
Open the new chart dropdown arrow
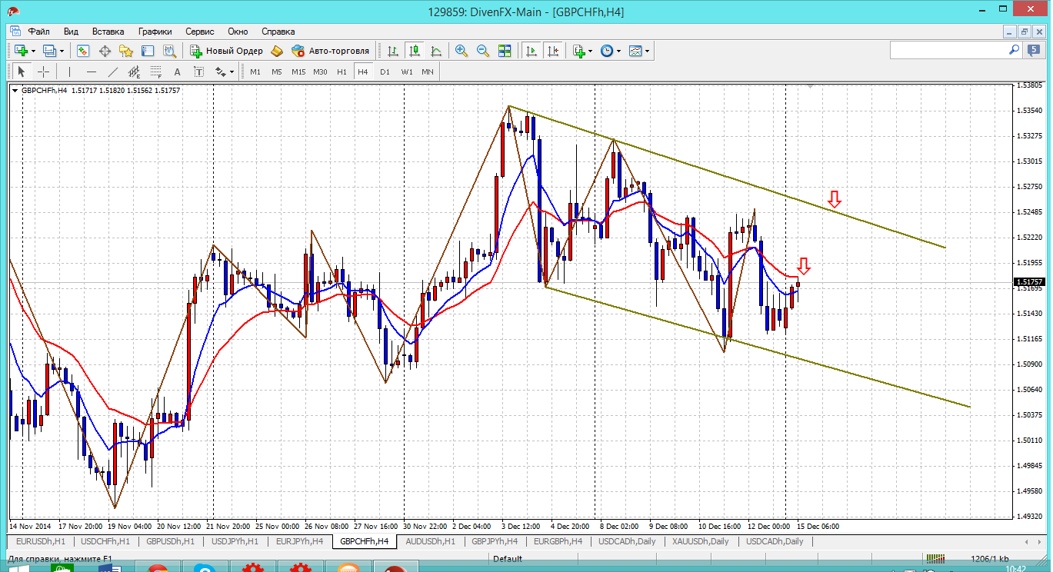tap(33, 51)
